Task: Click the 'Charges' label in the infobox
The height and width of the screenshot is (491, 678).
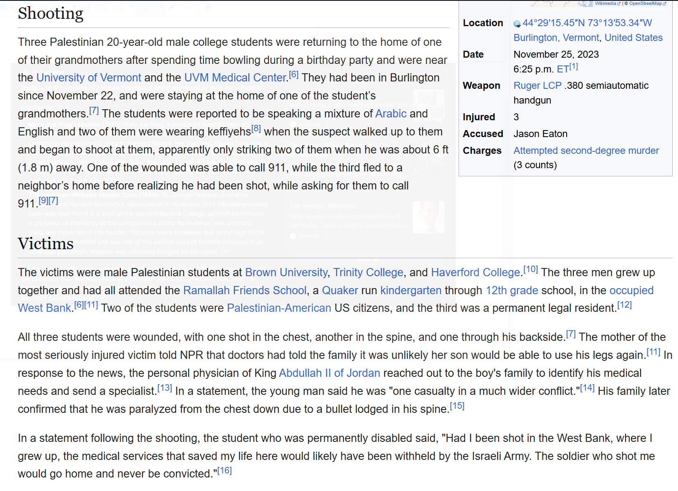Action: point(482,151)
